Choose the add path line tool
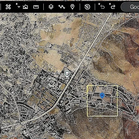This screenshot has width=139, height=139. [x=62, y=7]
